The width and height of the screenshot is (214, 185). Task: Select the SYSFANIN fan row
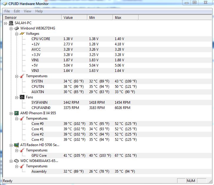point(121,103)
